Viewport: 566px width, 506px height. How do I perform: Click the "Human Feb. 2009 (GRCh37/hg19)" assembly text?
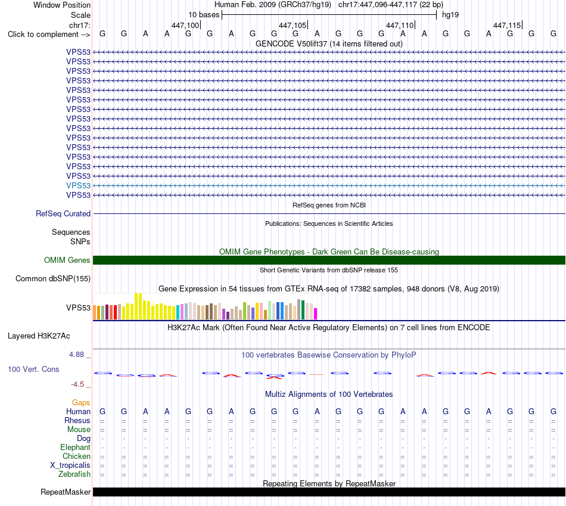272,5
